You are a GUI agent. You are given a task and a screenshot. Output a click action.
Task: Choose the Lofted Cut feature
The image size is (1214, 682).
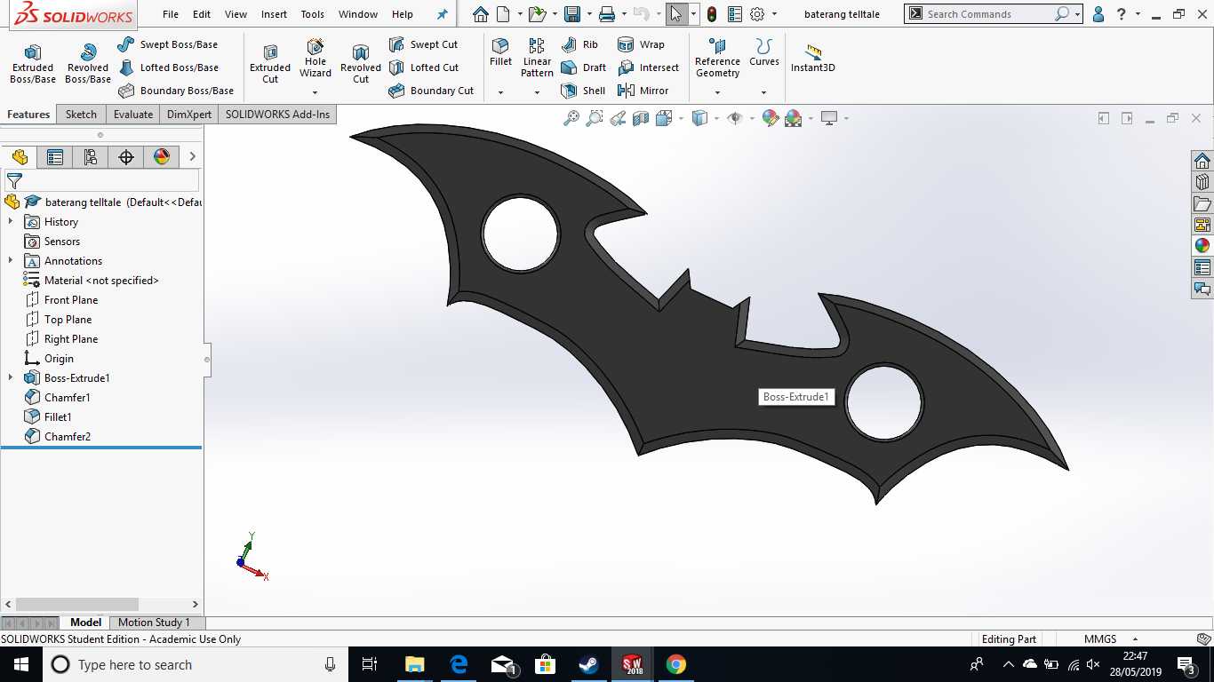coord(424,67)
